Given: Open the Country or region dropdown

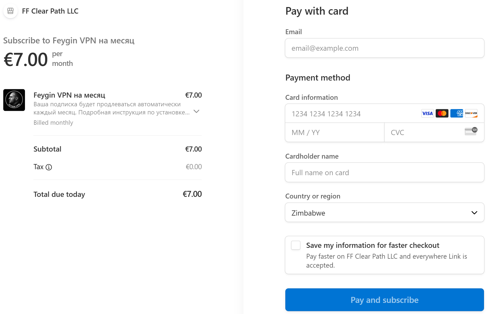Looking at the screenshot, I should click(380, 213).
